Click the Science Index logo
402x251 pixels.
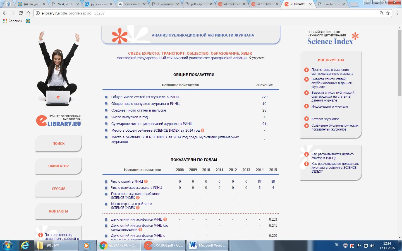tap(332, 39)
